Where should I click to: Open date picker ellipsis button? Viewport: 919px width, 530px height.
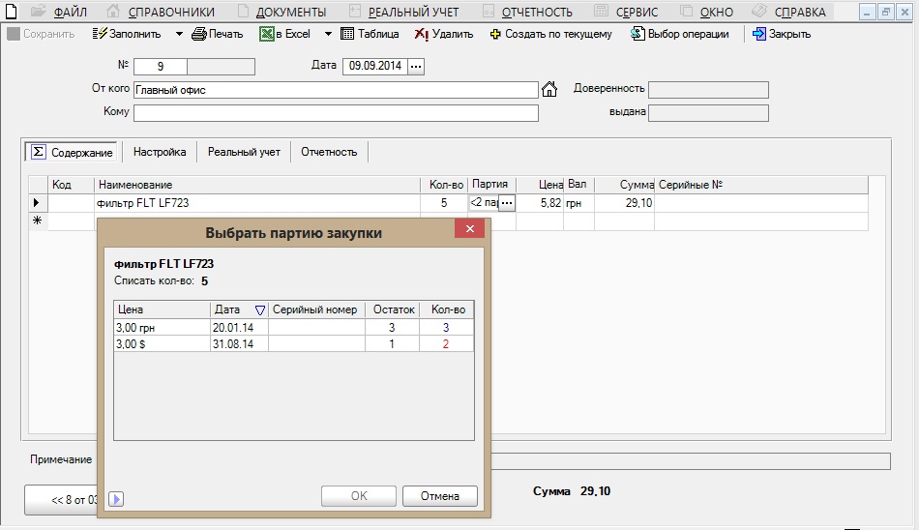tap(416, 66)
